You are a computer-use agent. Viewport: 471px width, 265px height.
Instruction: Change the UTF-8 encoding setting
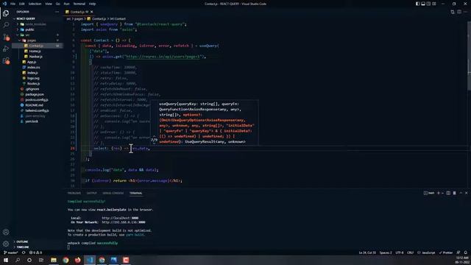click(399, 252)
